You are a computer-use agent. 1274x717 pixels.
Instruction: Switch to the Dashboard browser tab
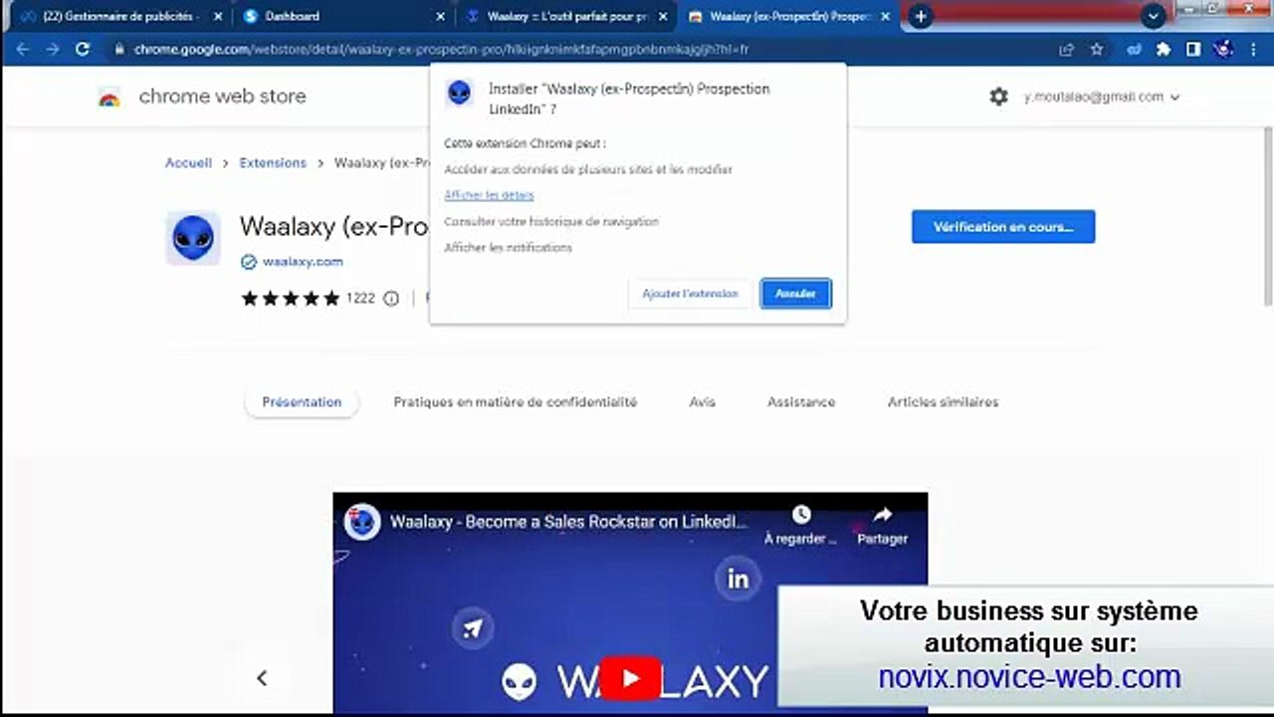(x=342, y=17)
